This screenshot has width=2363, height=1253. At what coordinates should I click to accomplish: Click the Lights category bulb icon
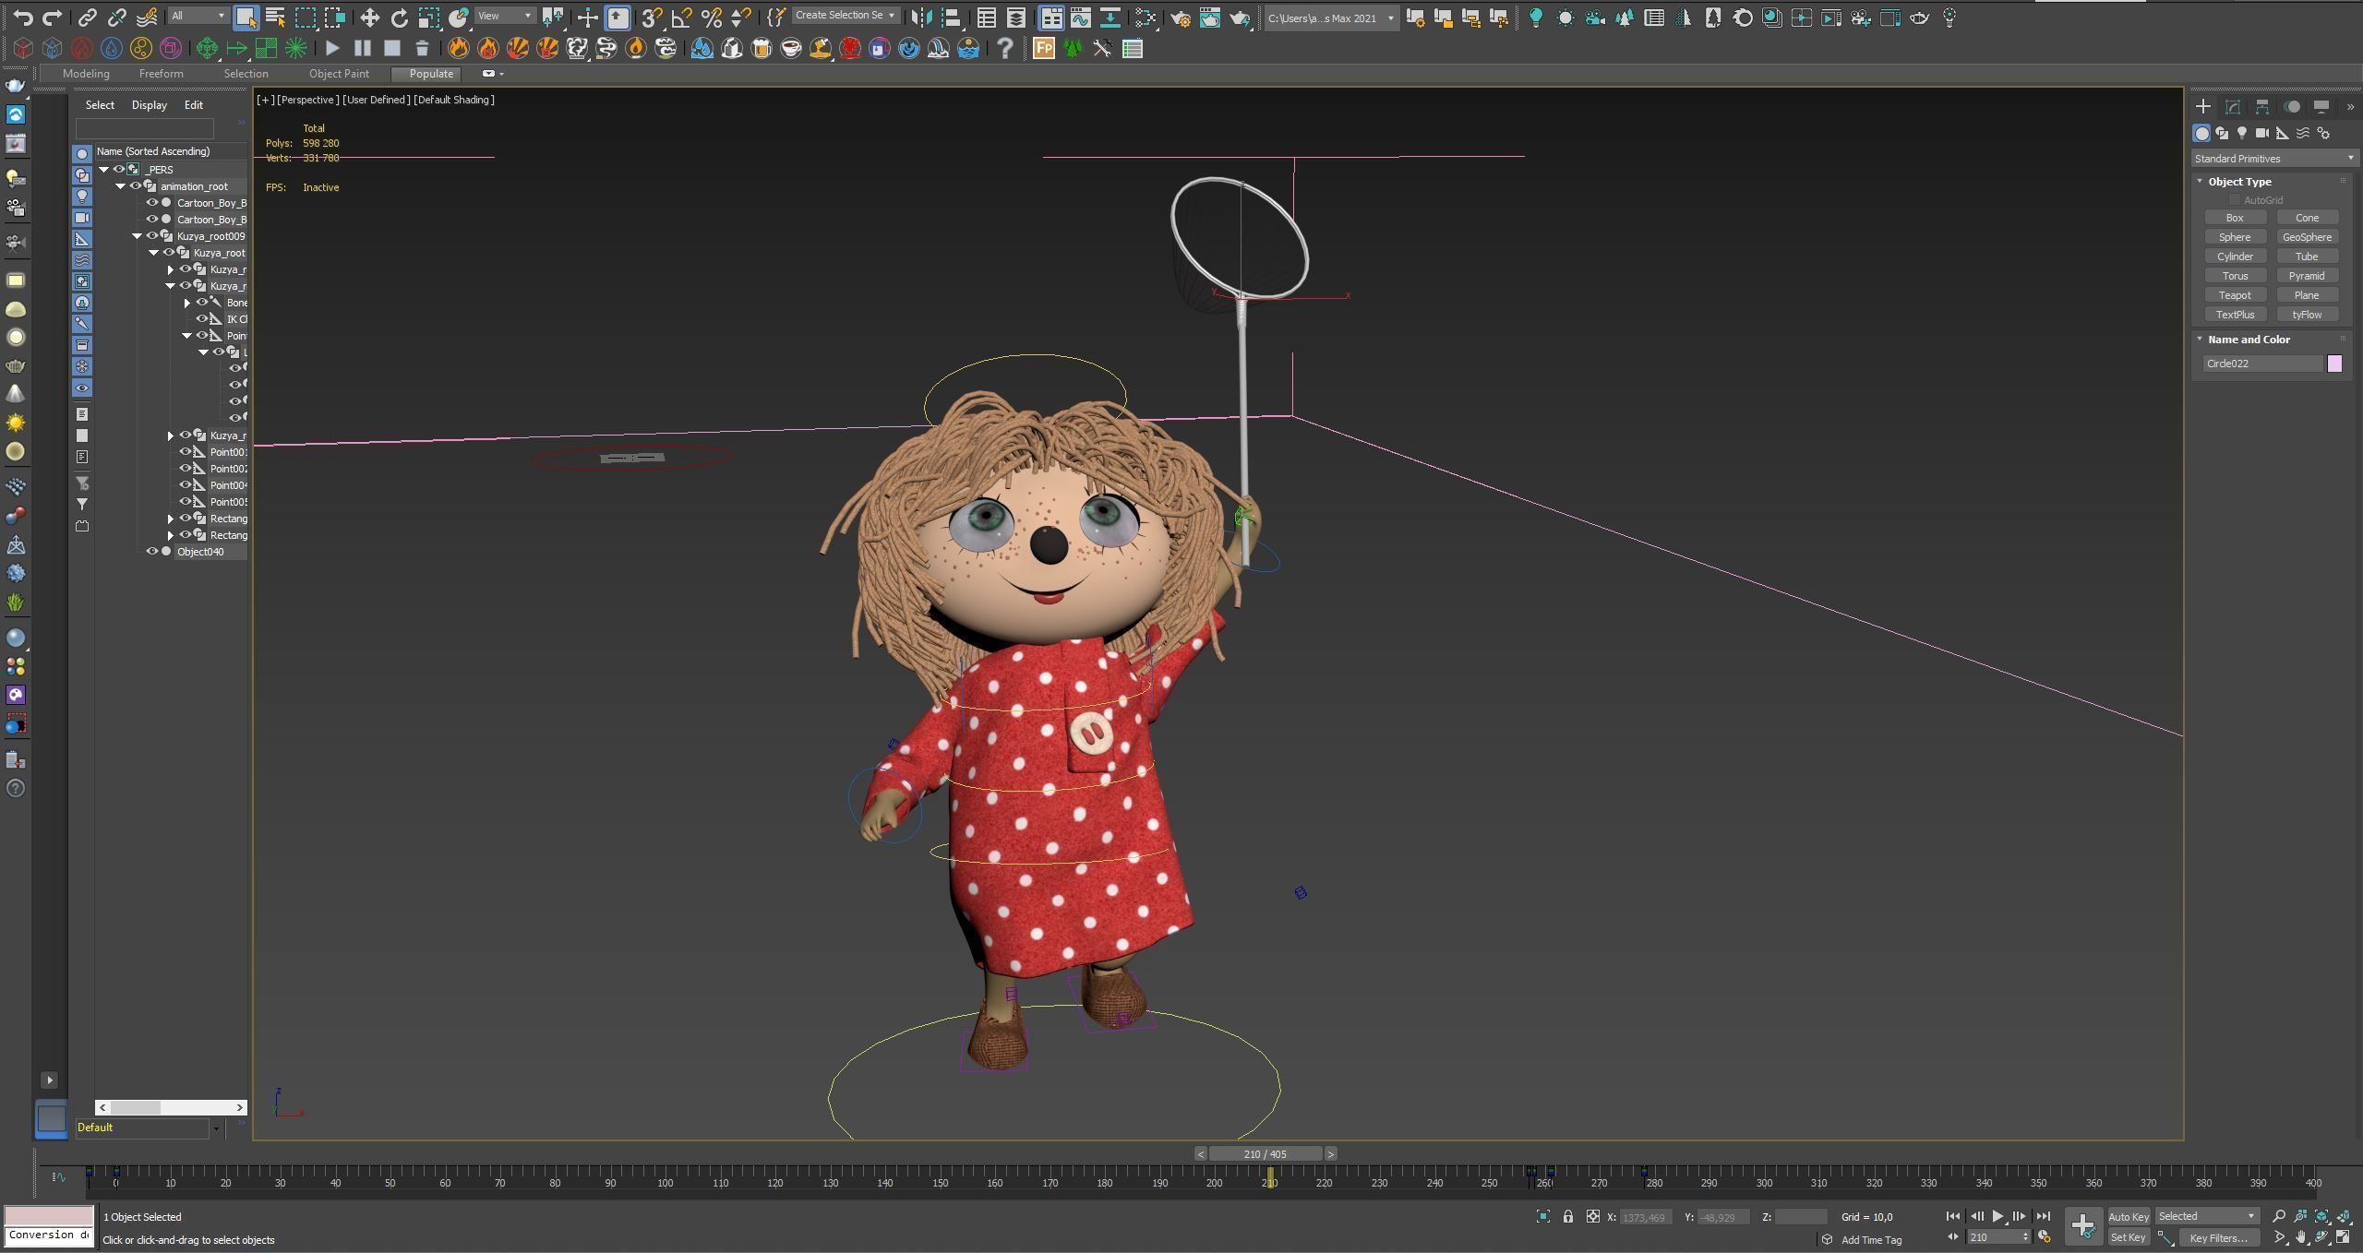(2242, 134)
